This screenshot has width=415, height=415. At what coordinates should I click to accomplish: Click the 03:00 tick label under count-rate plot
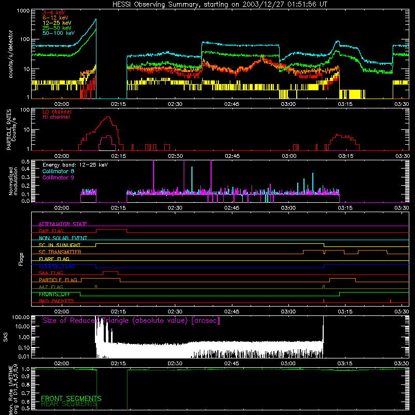(288, 104)
